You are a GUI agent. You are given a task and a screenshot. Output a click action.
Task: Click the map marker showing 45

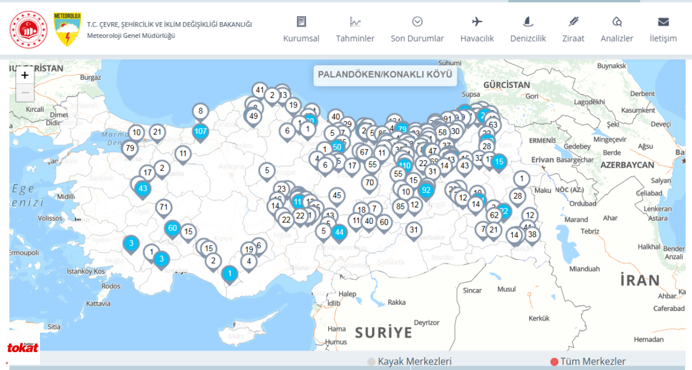coord(337,196)
